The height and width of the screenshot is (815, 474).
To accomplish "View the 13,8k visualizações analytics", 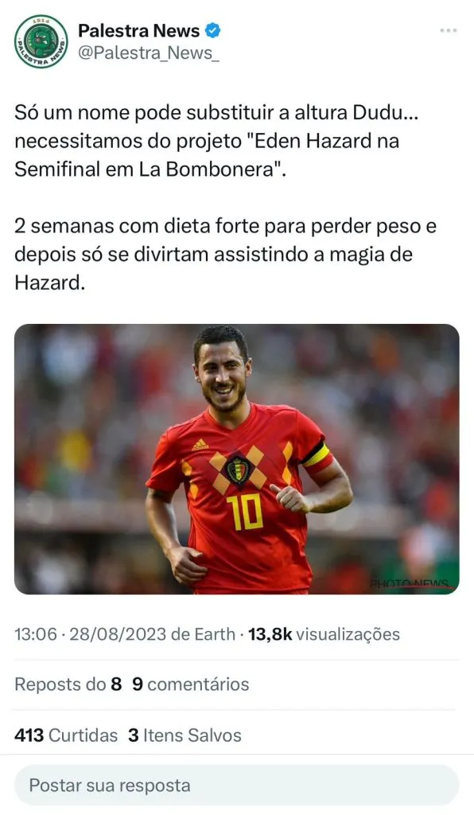I will pos(324,634).
